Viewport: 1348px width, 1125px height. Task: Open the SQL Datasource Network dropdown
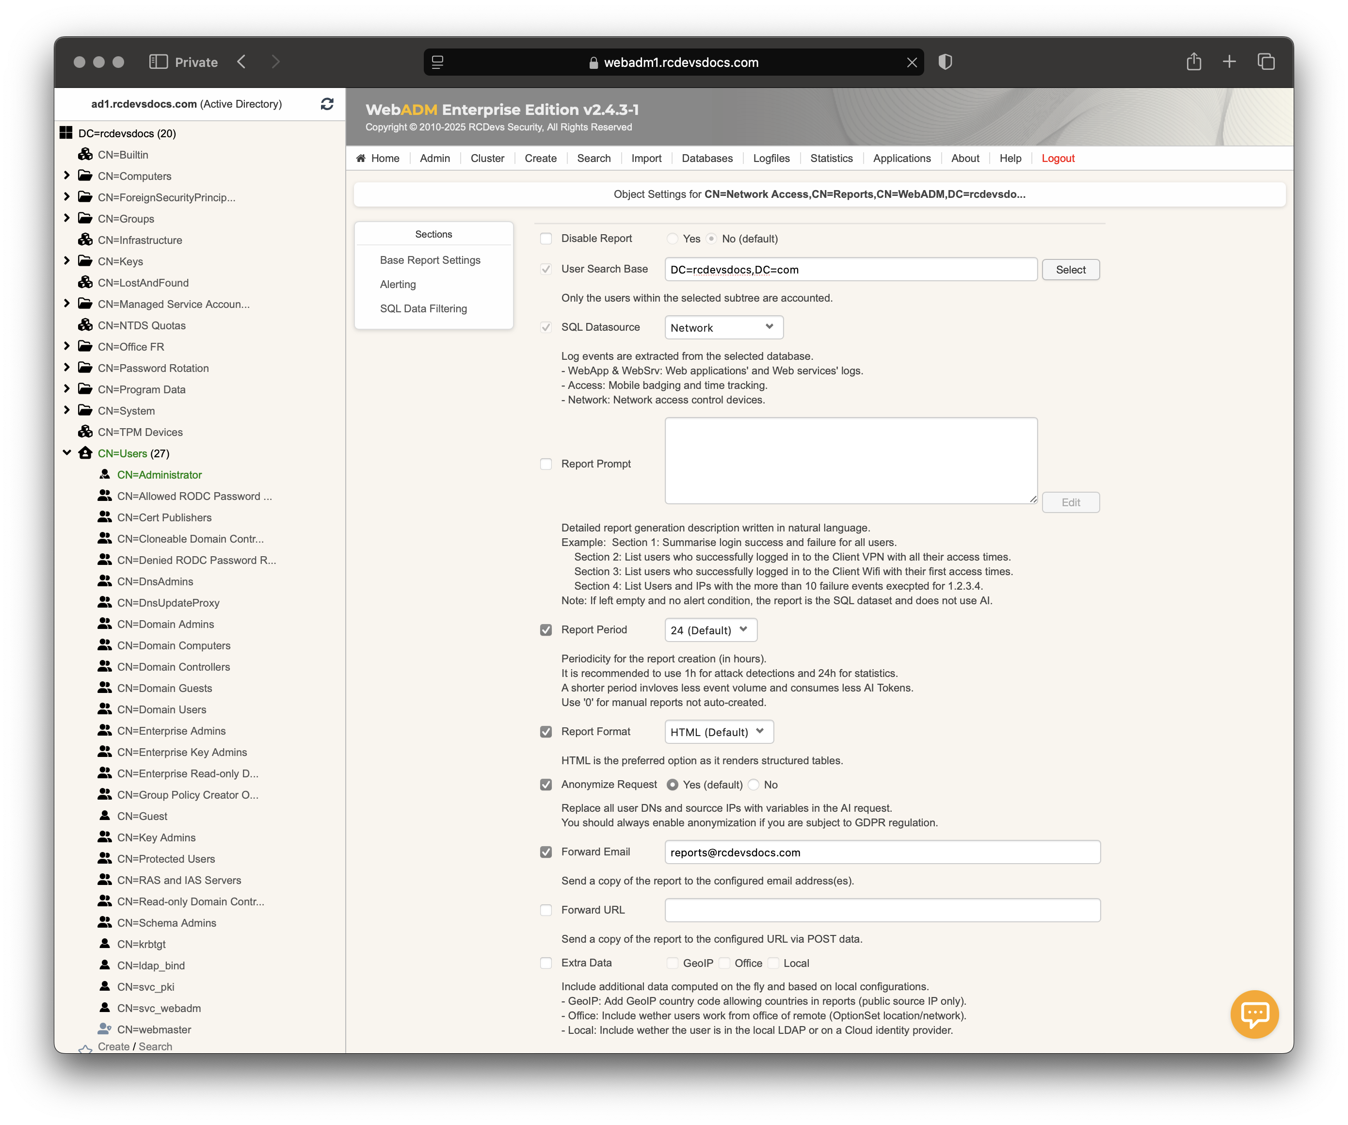pyautogui.click(x=723, y=327)
